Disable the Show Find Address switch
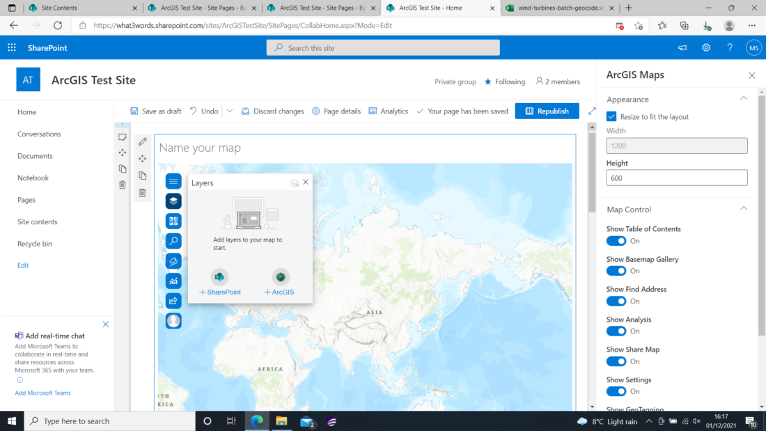 coord(616,301)
